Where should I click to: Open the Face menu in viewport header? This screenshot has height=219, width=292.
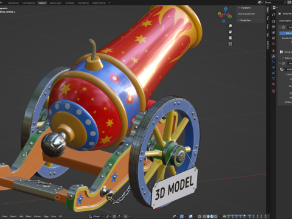[54, 217]
